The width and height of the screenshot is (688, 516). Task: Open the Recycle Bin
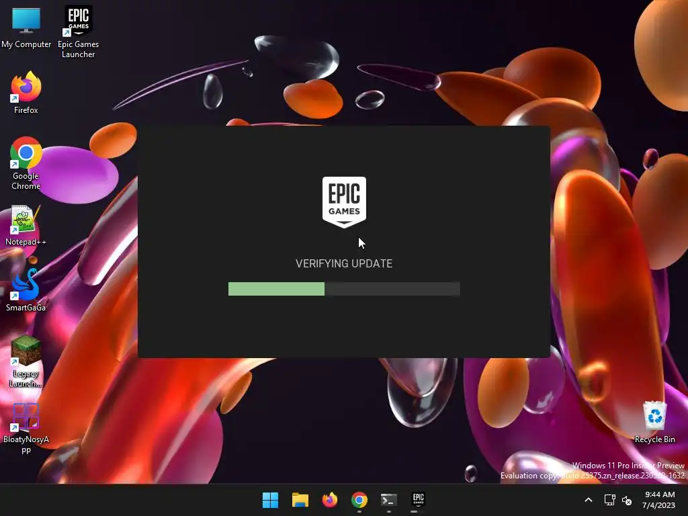654,422
